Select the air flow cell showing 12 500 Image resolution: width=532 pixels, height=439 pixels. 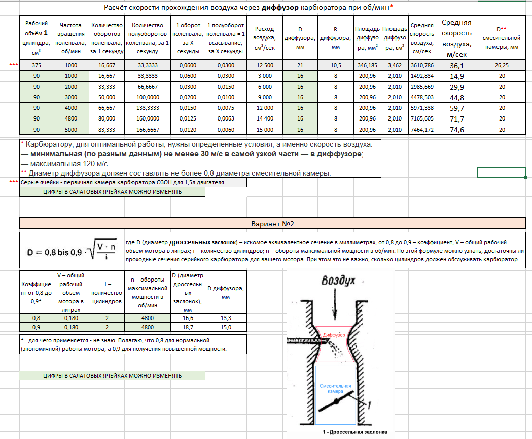(265, 66)
